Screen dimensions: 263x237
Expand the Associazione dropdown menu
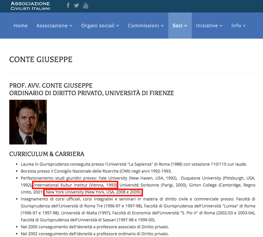[54, 26]
